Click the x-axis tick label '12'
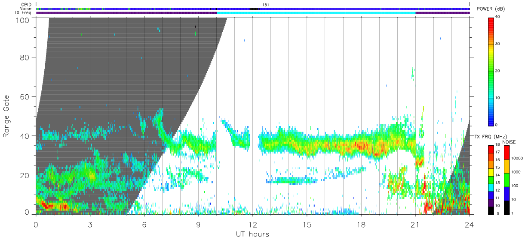The image size is (528, 243). point(253,224)
